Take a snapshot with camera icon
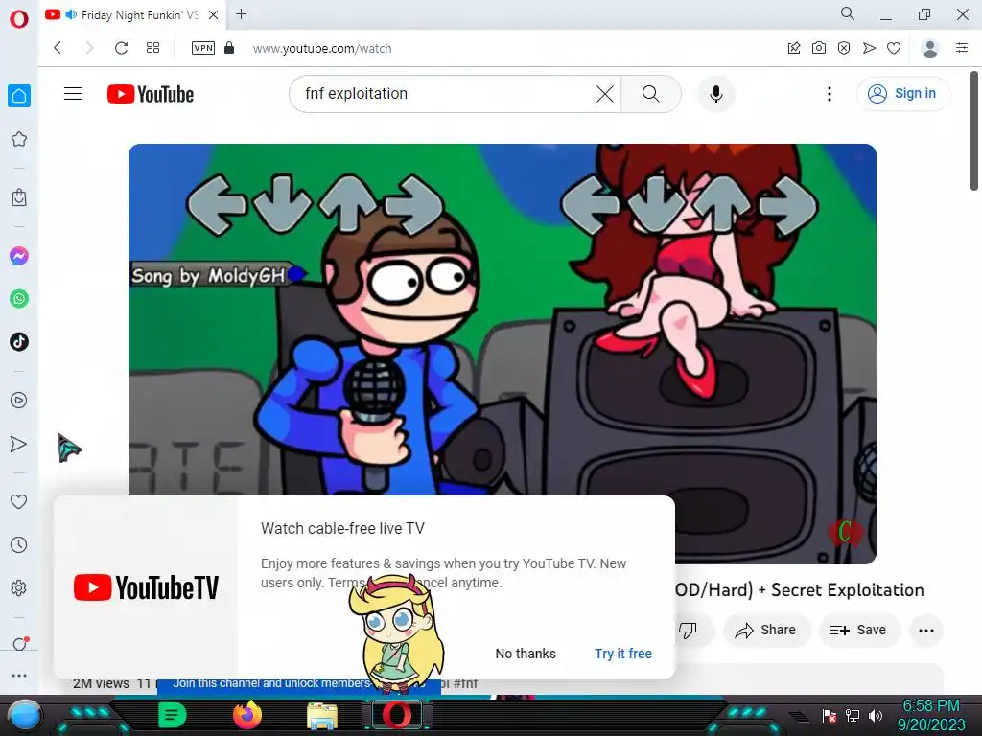The width and height of the screenshot is (982, 736). pyautogui.click(x=819, y=48)
